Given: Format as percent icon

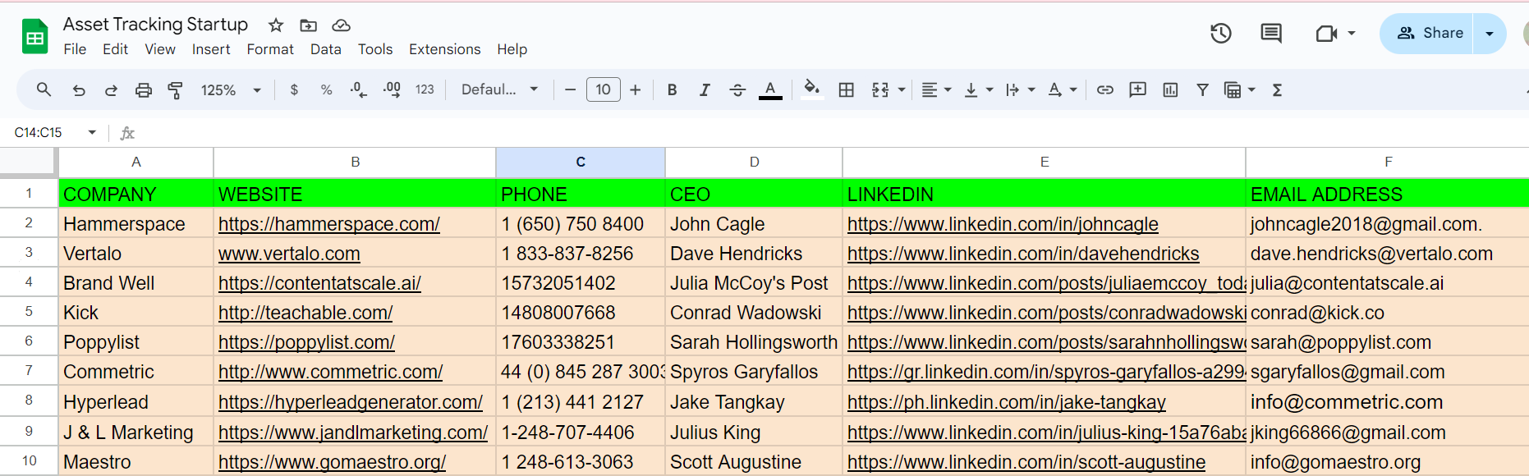Looking at the screenshot, I should click(326, 90).
